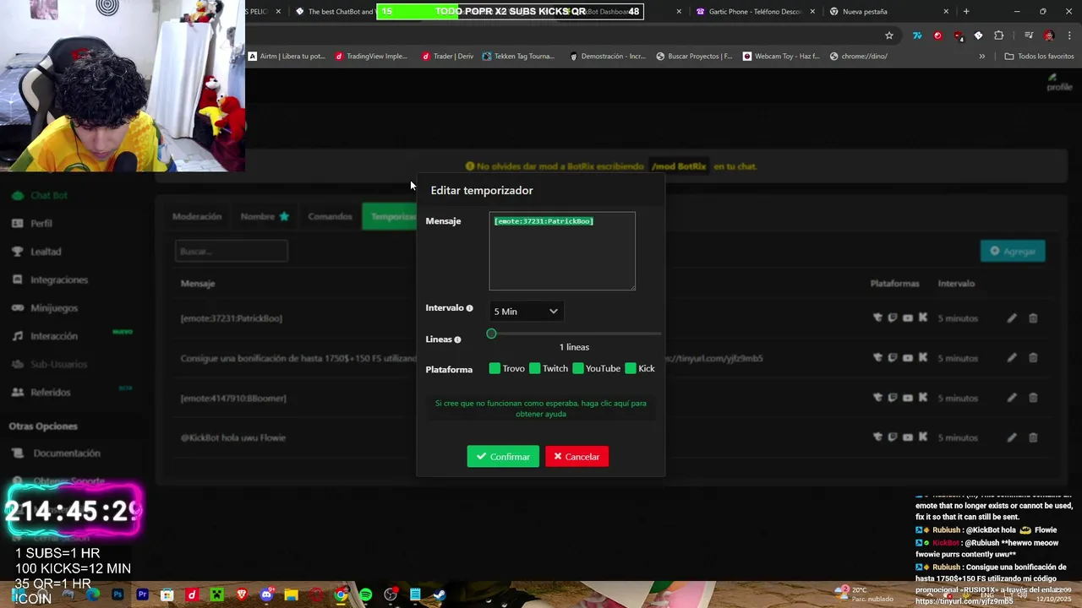Viewport: 1082px width, 608px height.
Task: Open Spotify from the taskbar
Action: click(x=365, y=595)
